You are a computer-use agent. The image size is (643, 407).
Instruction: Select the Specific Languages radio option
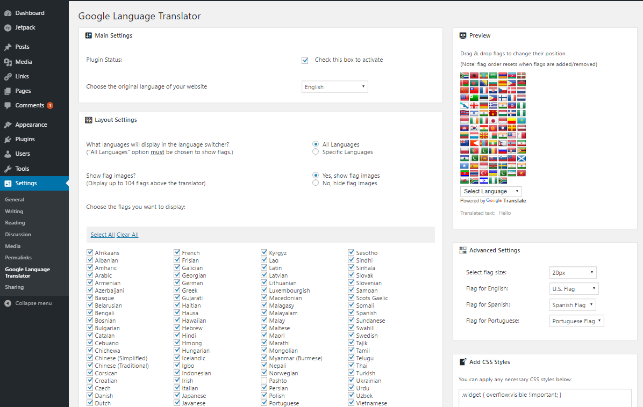click(316, 152)
